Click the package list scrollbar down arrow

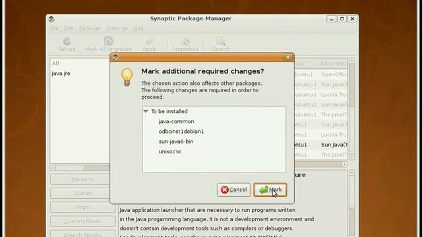(351, 157)
